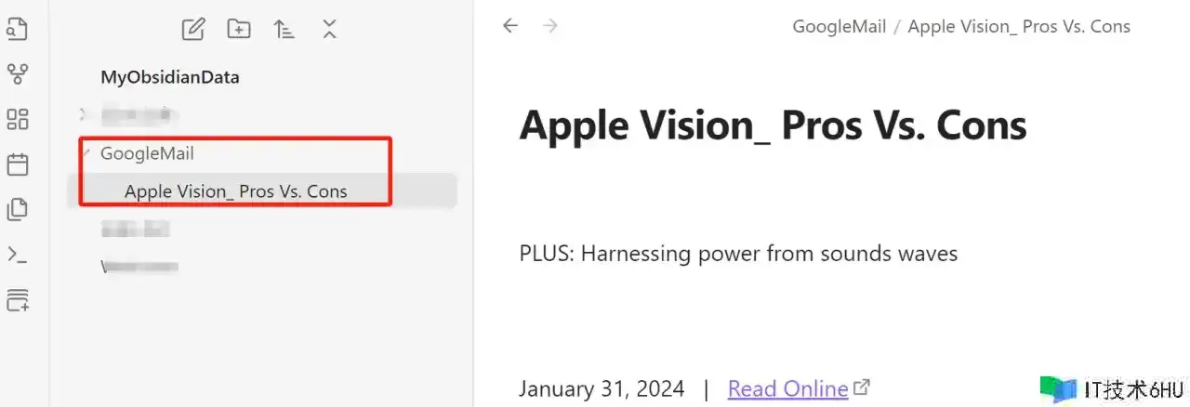
Task: Change the file sort order
Action: 284,29
